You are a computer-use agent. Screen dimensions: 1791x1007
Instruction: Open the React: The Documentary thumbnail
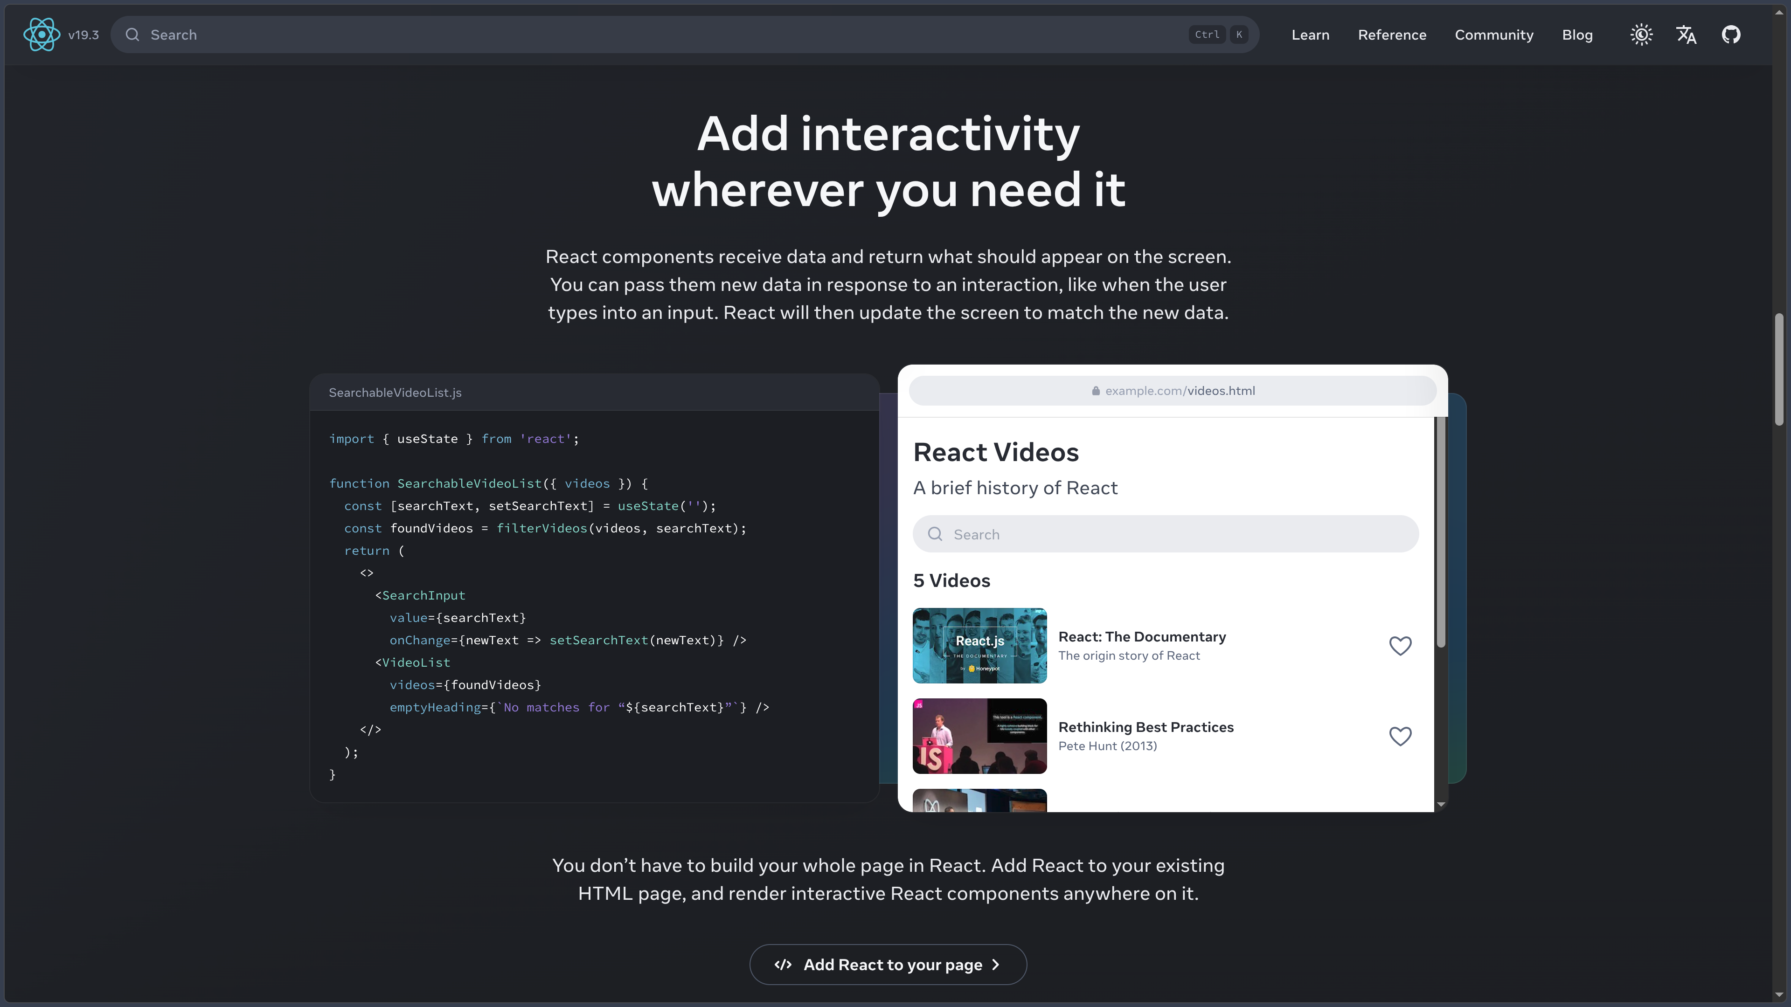979,646
